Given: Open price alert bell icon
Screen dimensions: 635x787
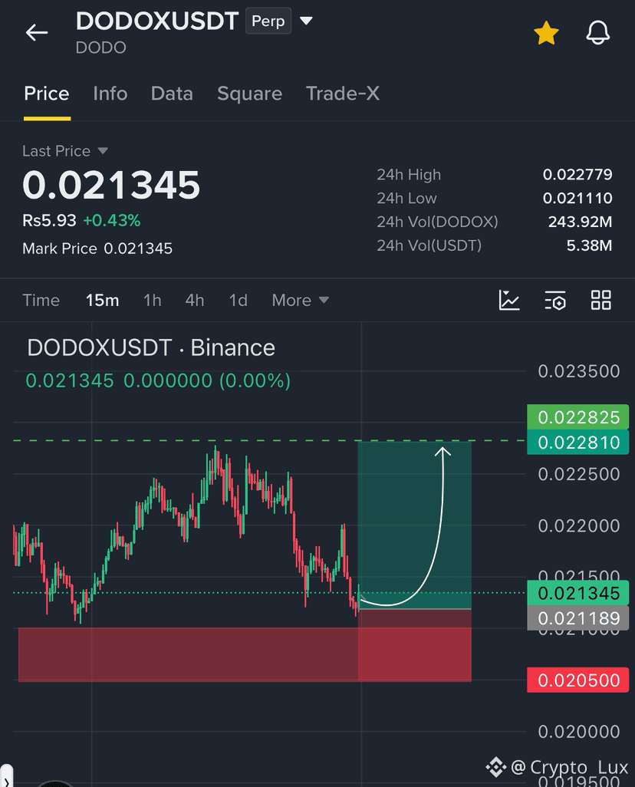Looking at the screenshot, I should tap(598, 33).
